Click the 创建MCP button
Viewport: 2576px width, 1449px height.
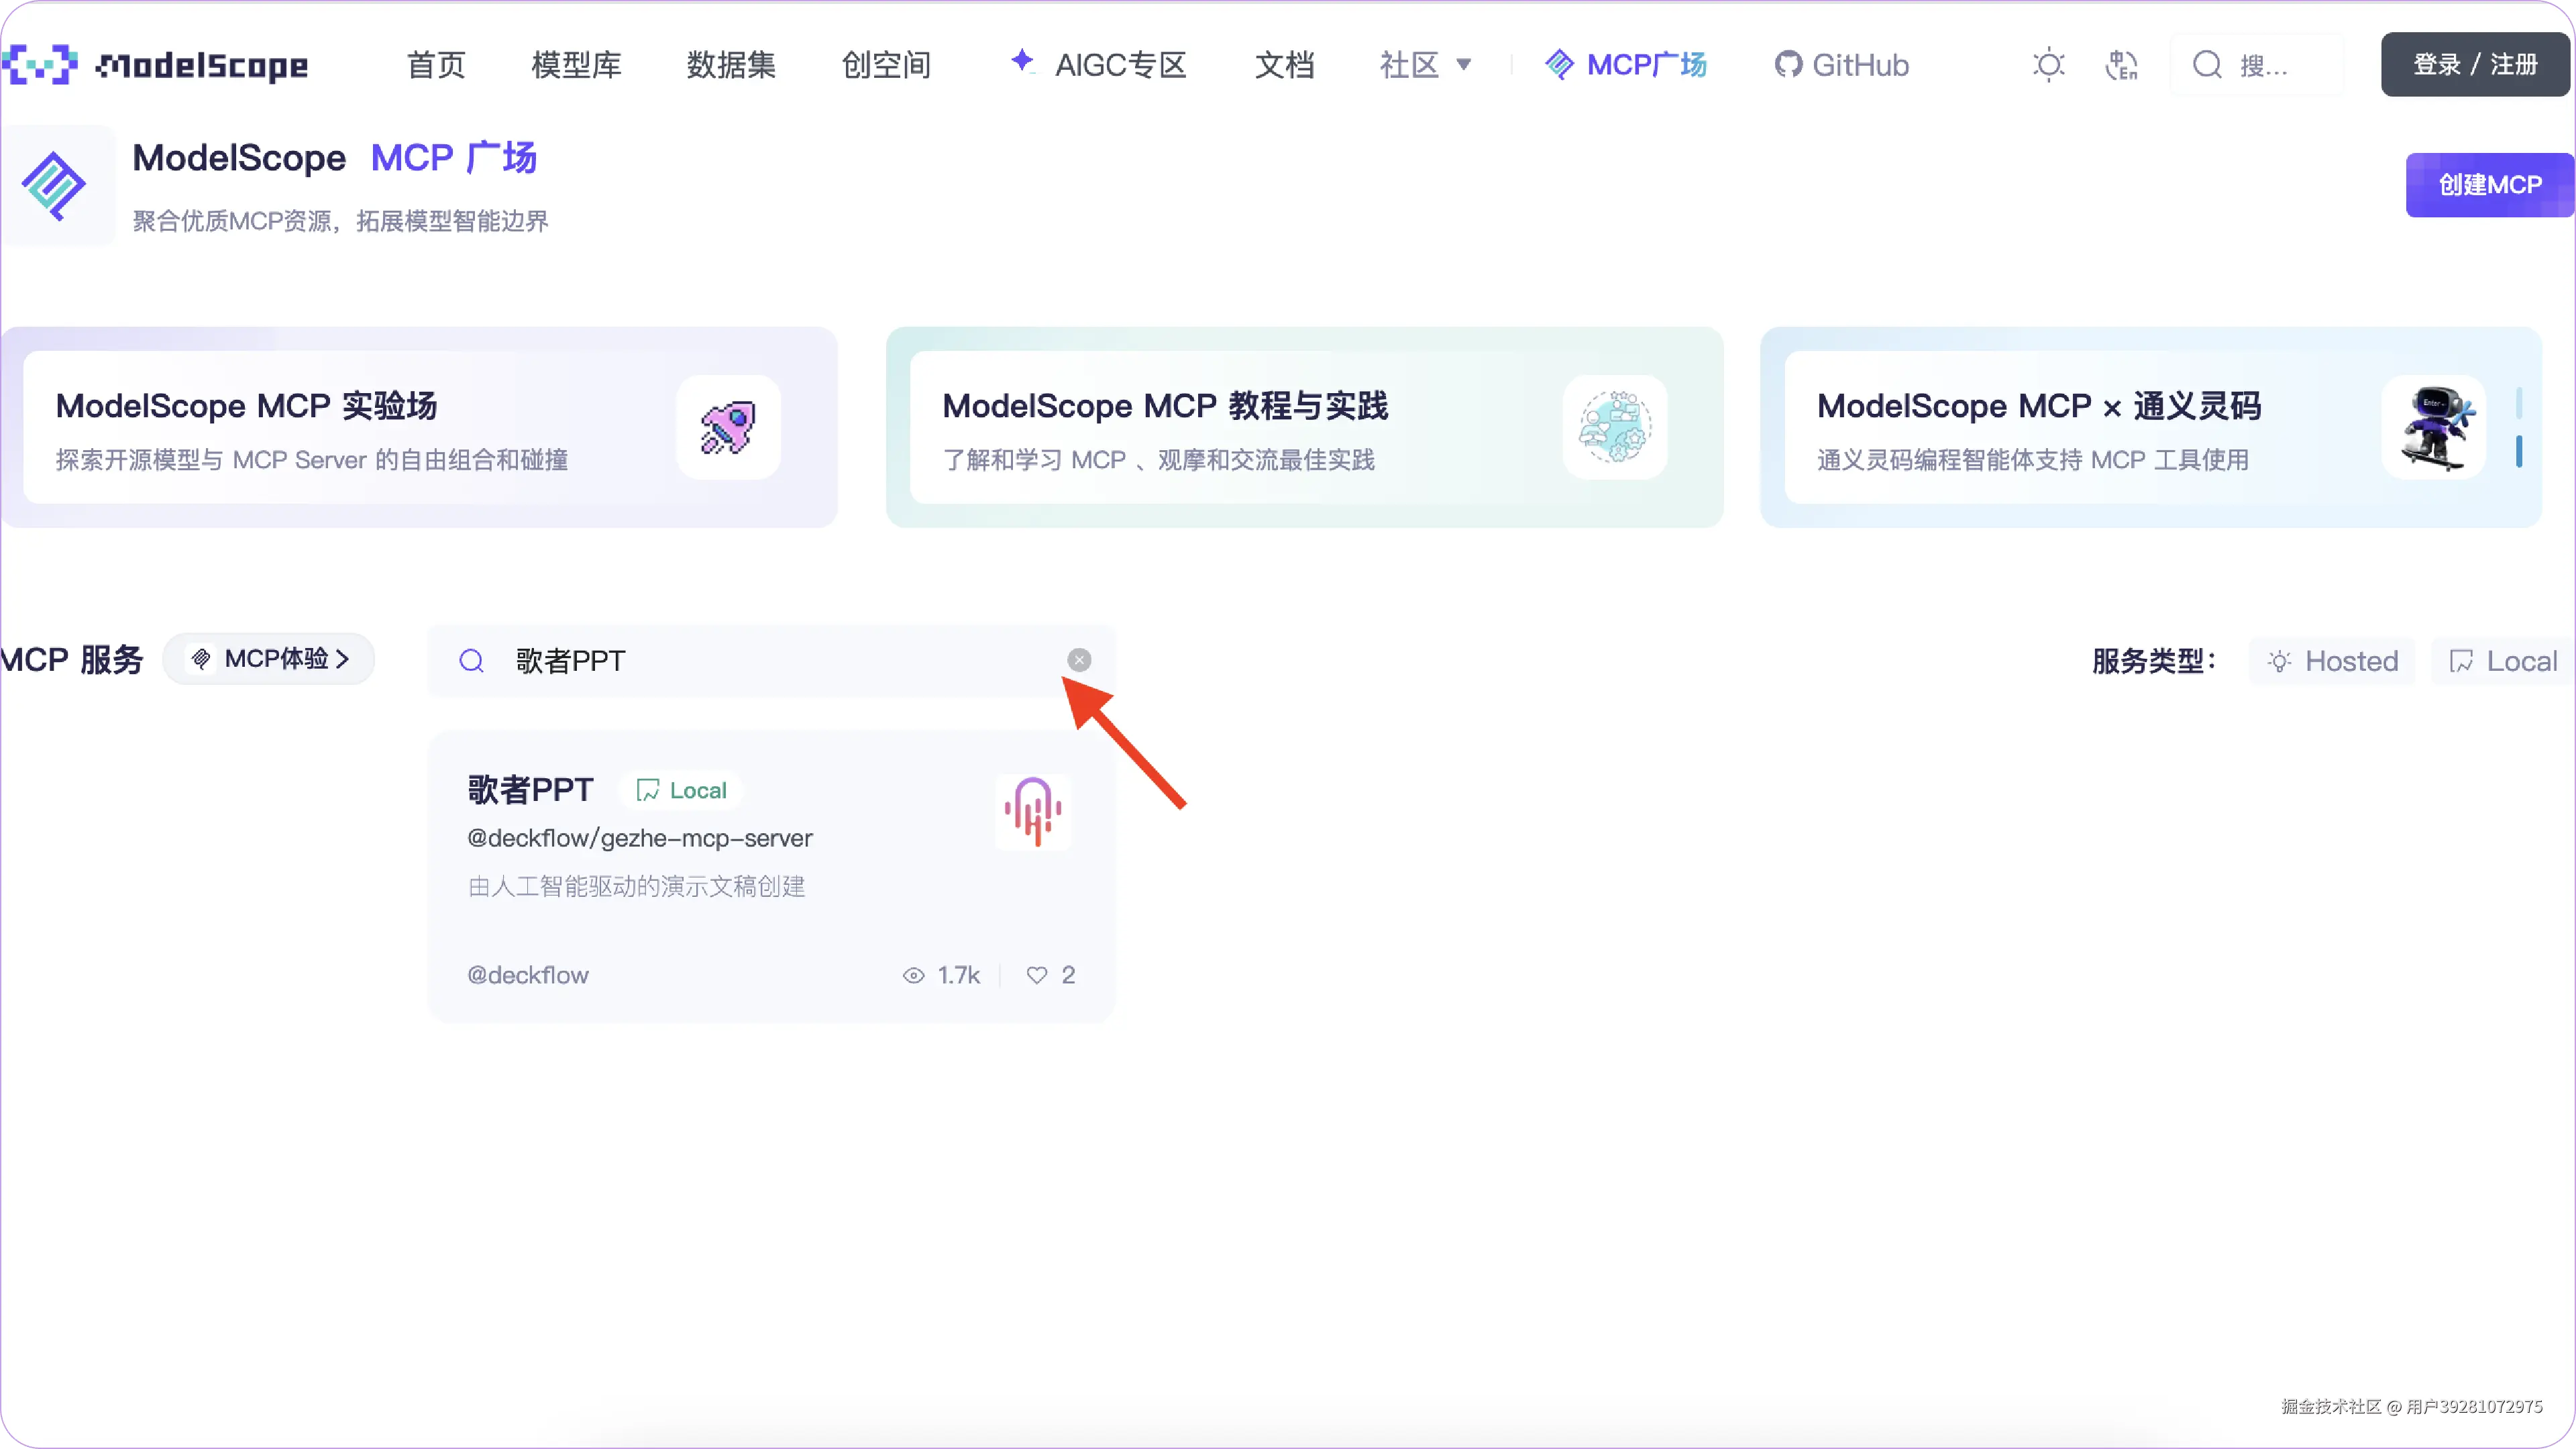point(2489,185)
